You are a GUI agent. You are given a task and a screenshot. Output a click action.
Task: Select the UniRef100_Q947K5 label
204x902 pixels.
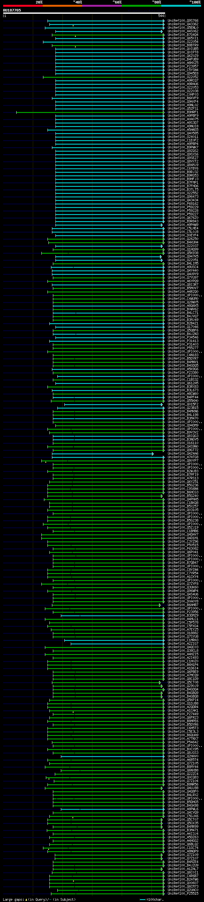click(x=183, y=257)
